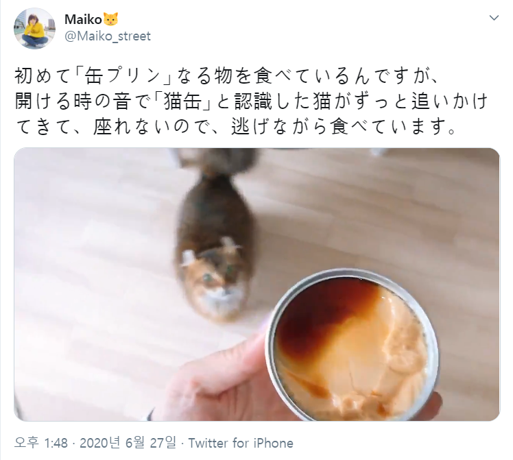This screenshot has width=513, height=460.
Task: Select the cat's face in the video
Action: click(215, 278)
